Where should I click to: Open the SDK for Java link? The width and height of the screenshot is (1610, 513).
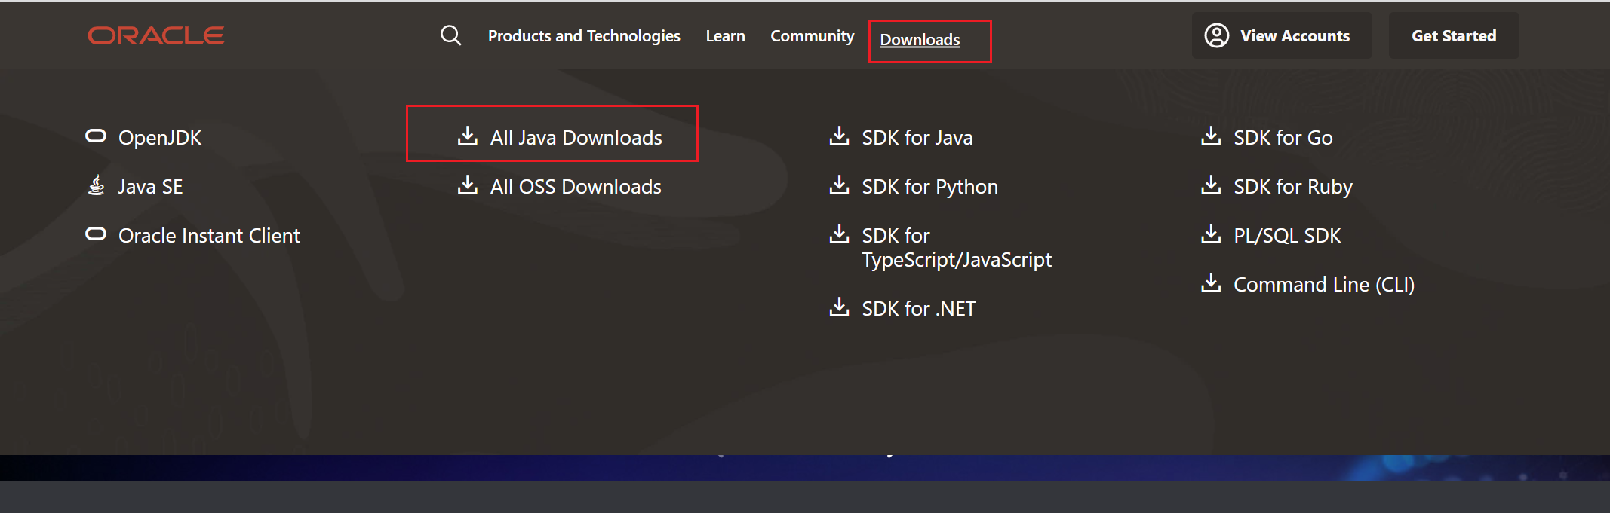point(917,138)
